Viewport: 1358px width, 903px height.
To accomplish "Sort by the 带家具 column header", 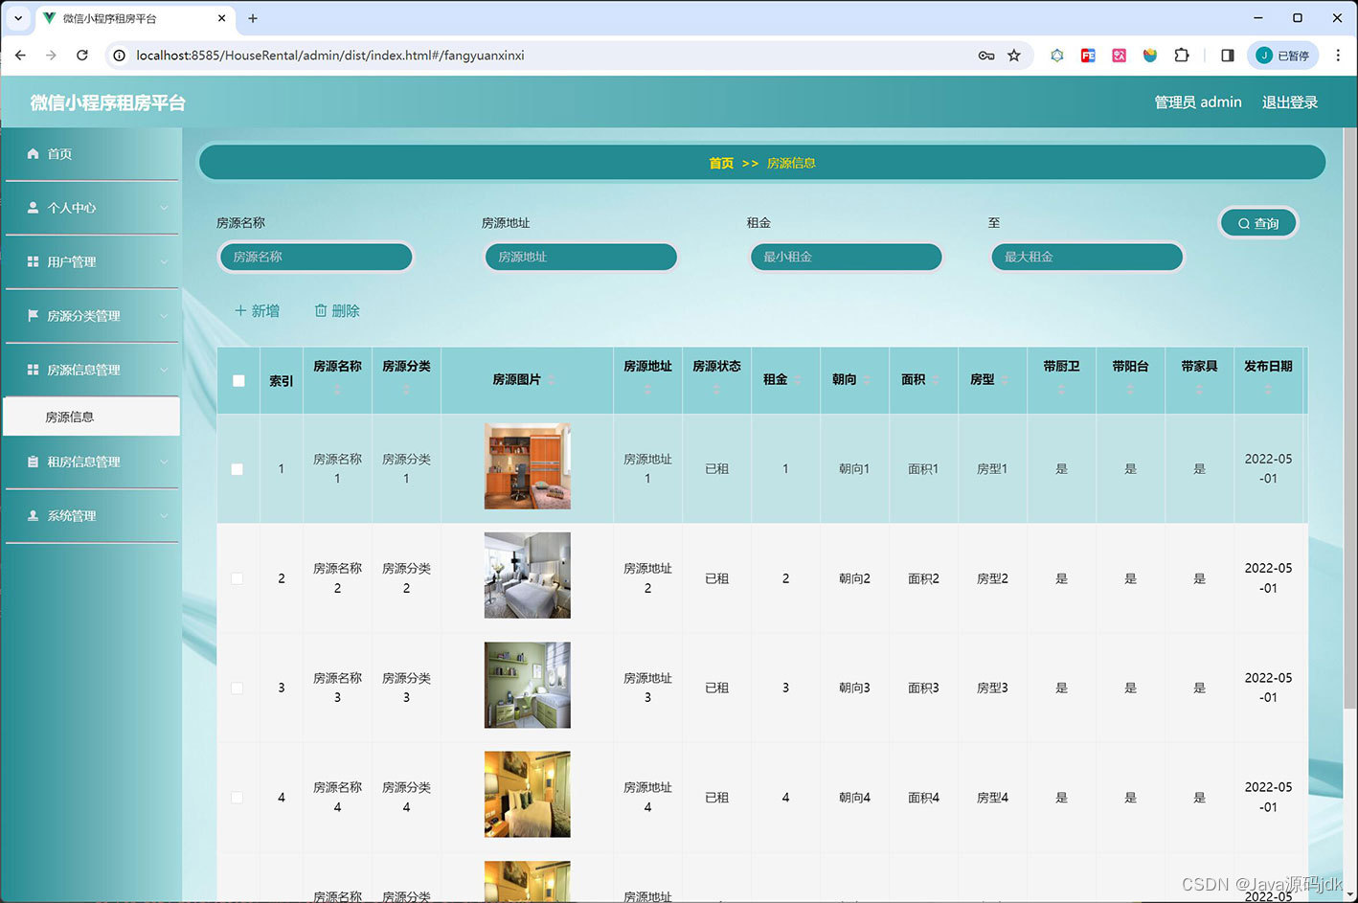I will (x=1199, y=378).
